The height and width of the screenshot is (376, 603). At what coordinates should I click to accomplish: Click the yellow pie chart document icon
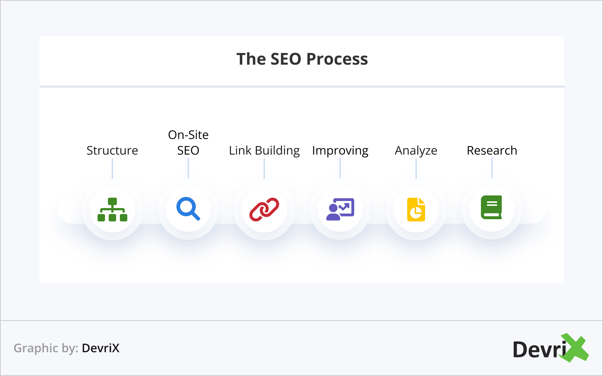pos(416,210)
